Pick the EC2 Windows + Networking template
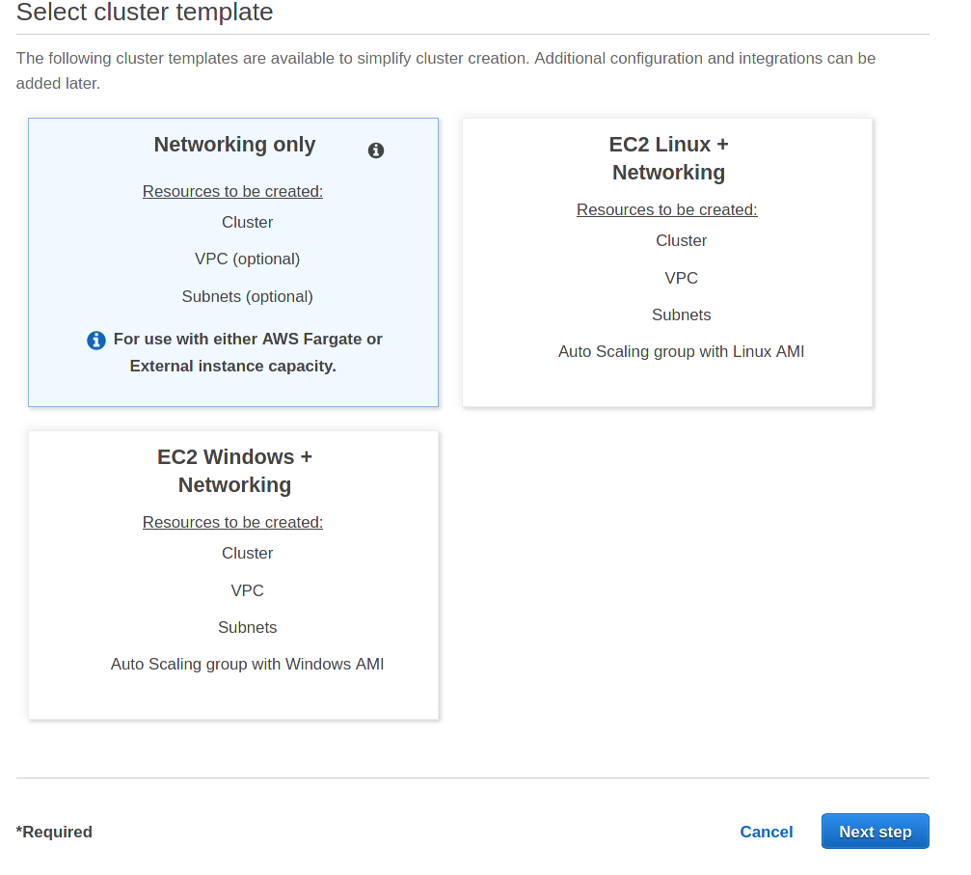 click(x=233, y=575)
